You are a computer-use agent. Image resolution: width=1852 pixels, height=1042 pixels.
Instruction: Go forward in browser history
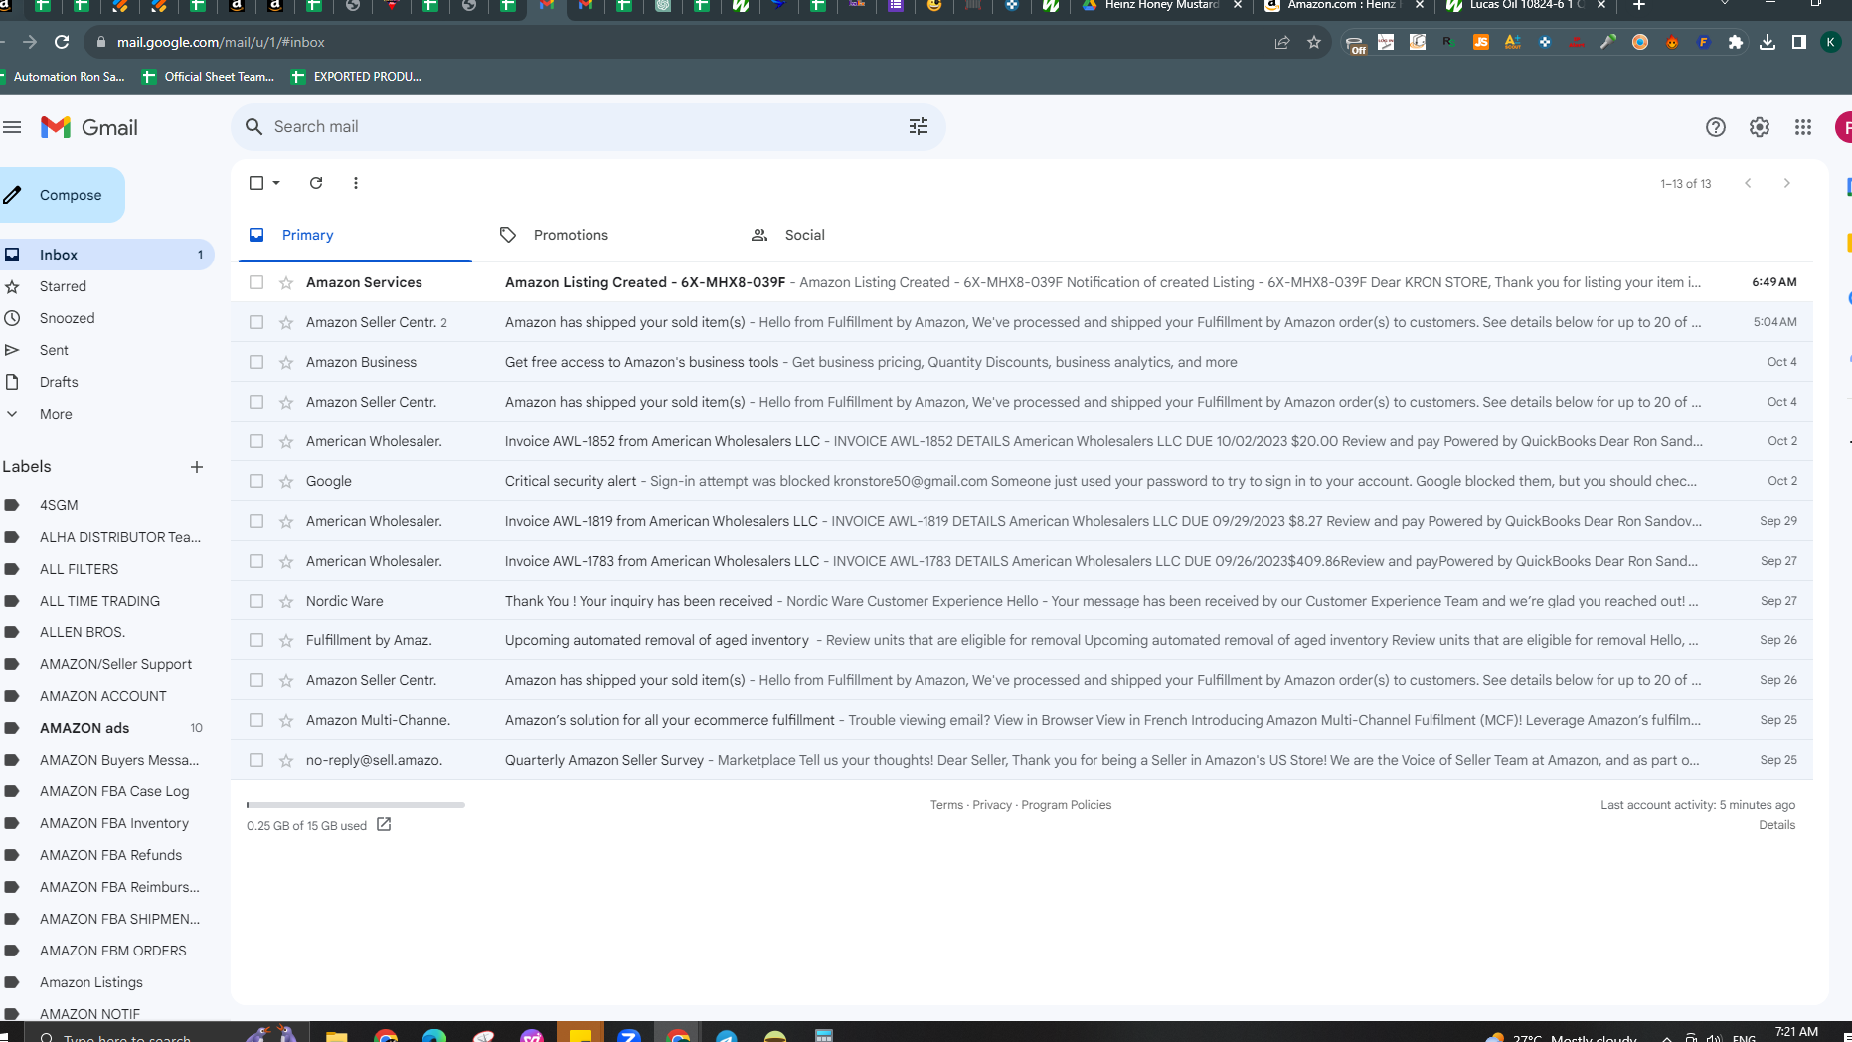point(29,42)
